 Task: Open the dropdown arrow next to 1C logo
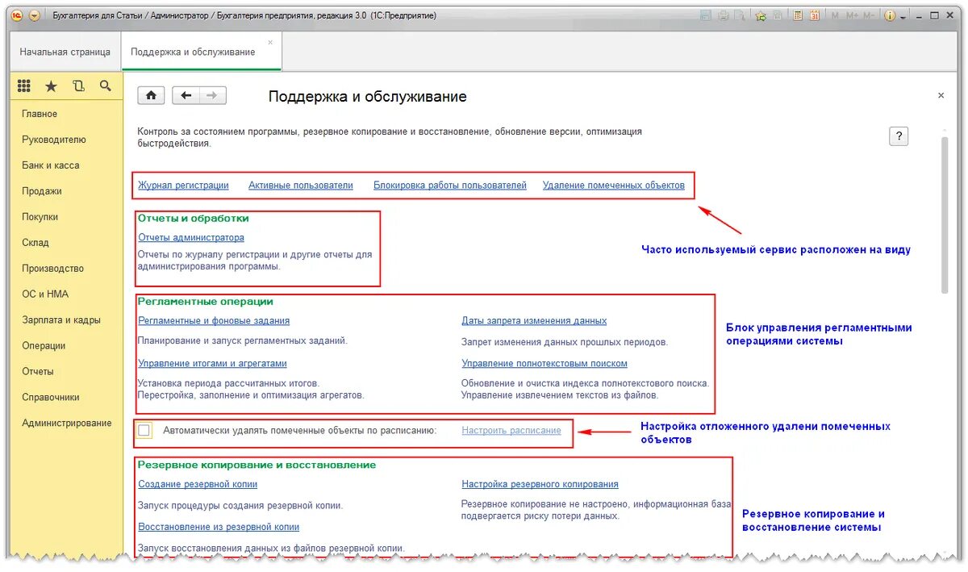(x=34, y=15)
